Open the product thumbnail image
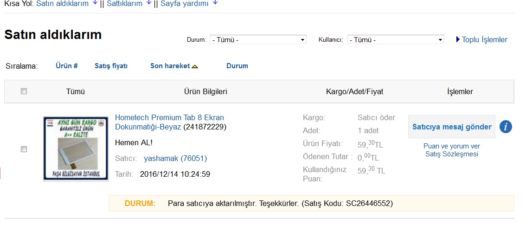The width and height of the screenshot is (532, 225). 76,149
